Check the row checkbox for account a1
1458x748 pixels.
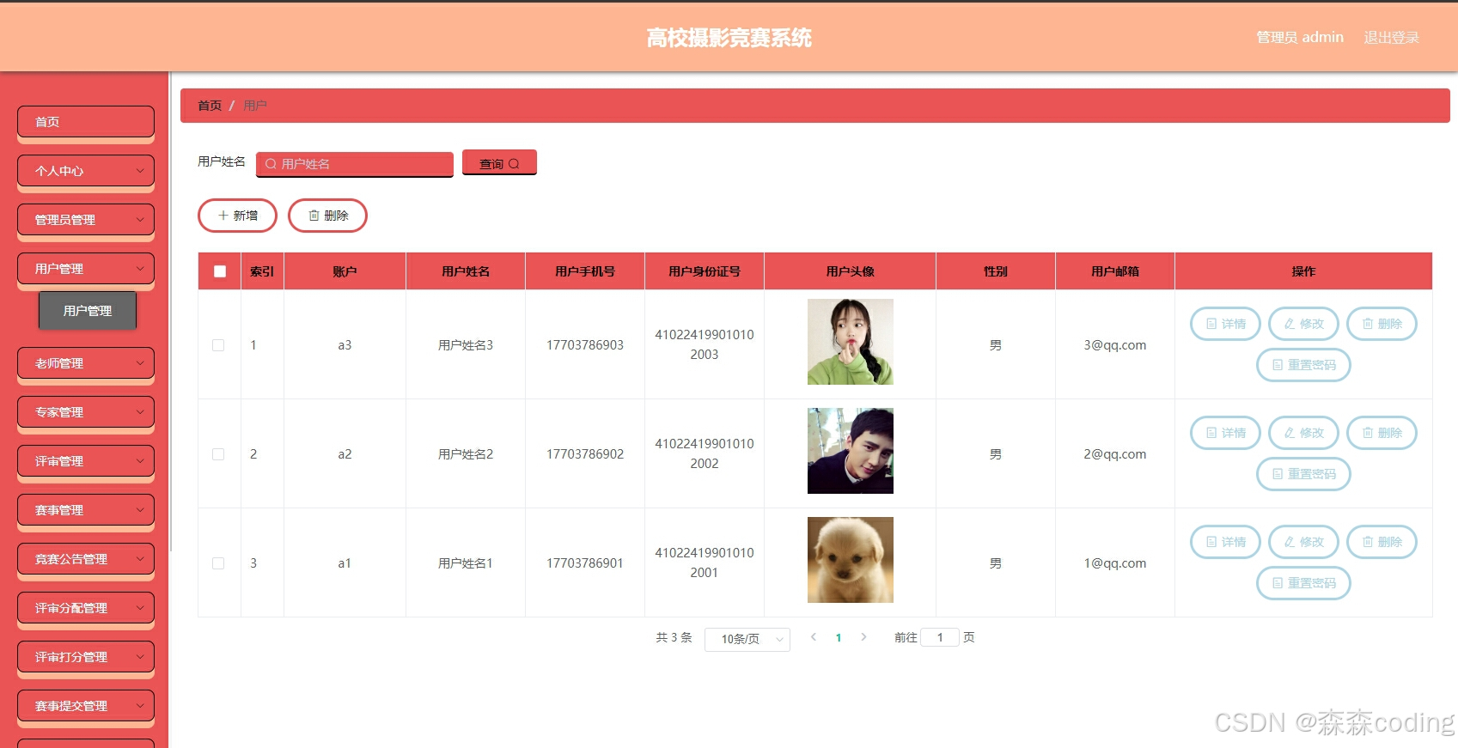coord(218,563)
